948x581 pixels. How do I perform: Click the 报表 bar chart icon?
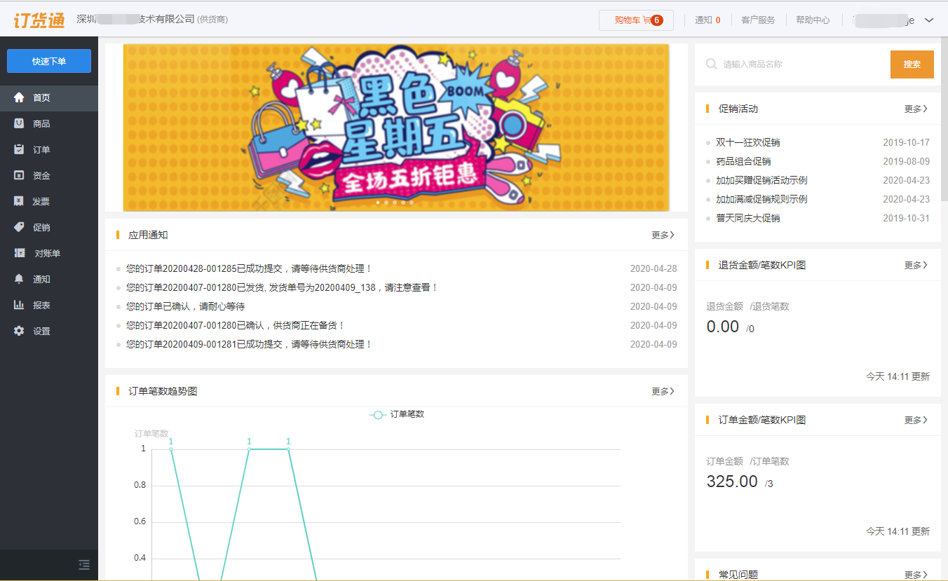point(19,305)
